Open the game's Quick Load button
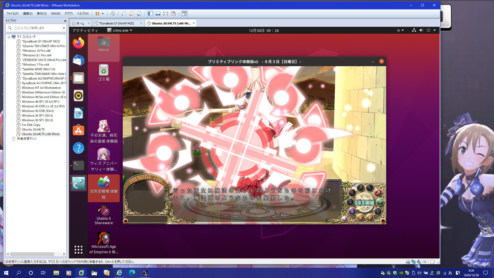This screenshot has height=278, width=494. [360, 188]
